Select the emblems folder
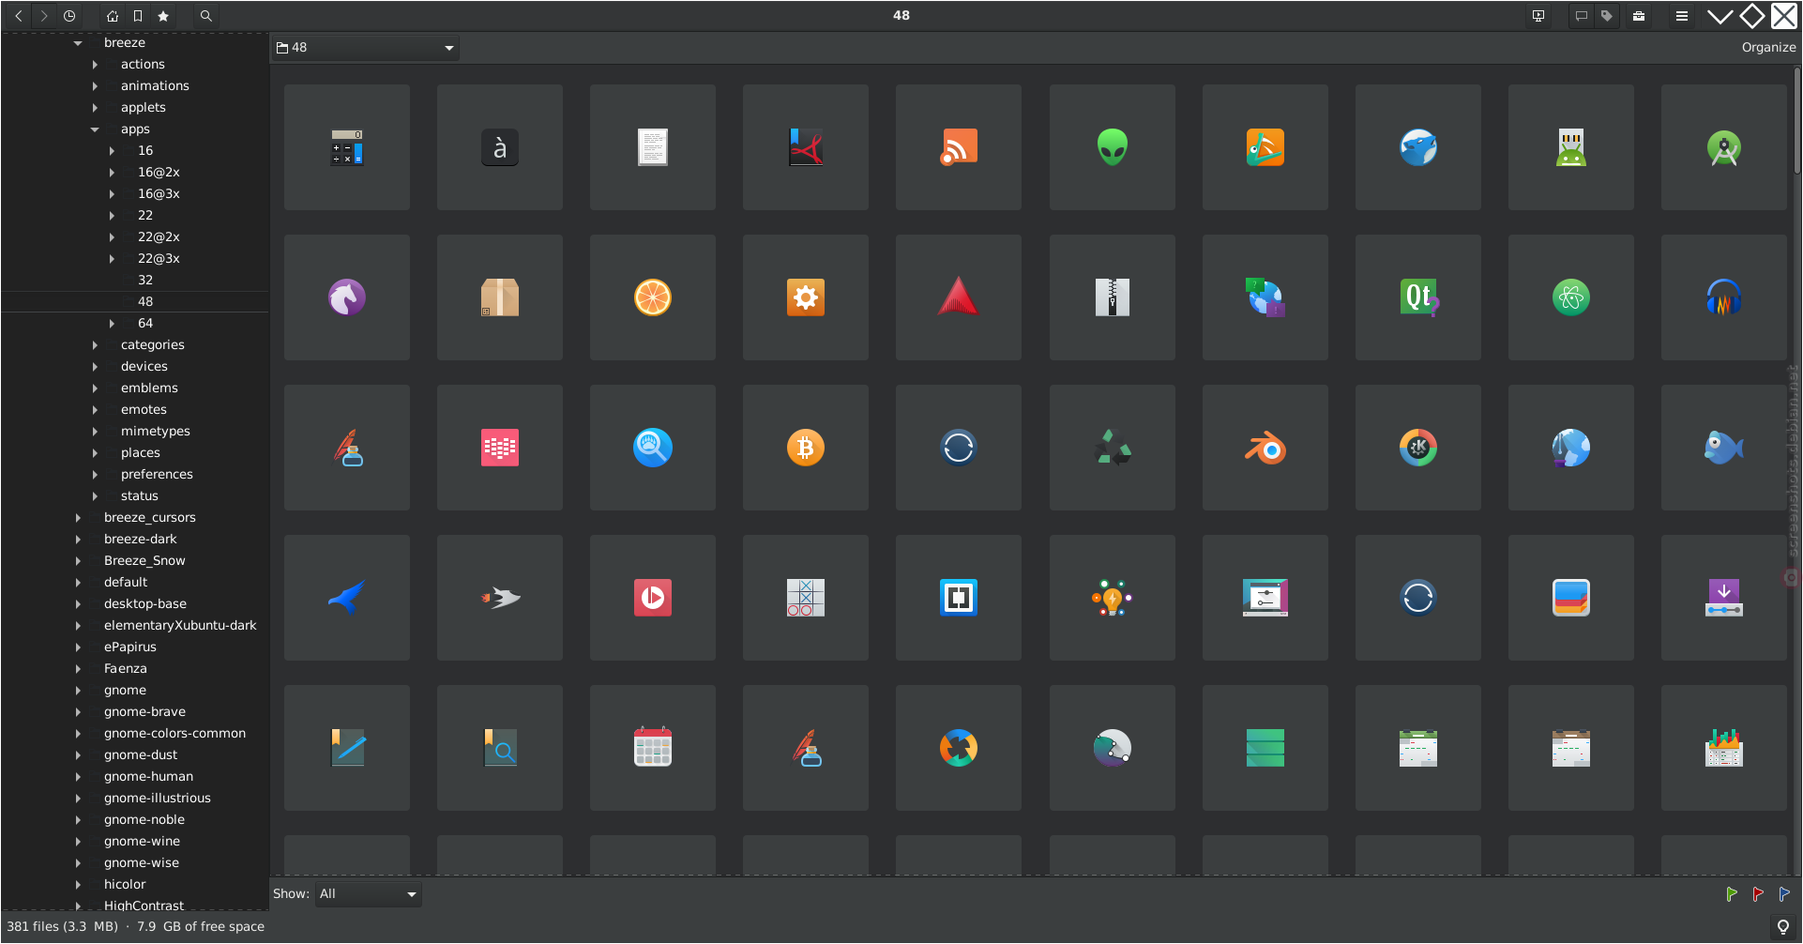Screen dimensions: 1803x944 149,388
